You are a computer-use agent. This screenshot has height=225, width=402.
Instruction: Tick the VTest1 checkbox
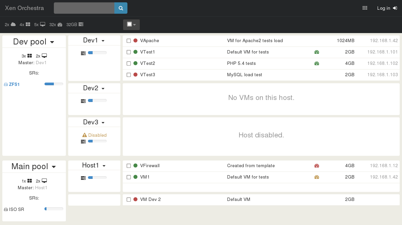click(129, 52)
